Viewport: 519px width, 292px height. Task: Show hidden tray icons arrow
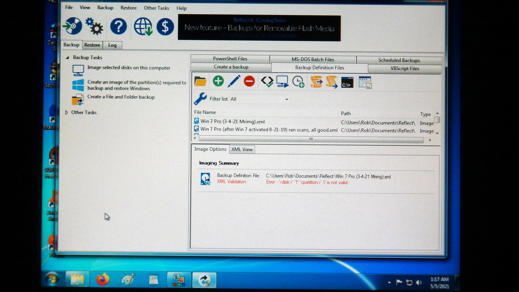point(389,282)
